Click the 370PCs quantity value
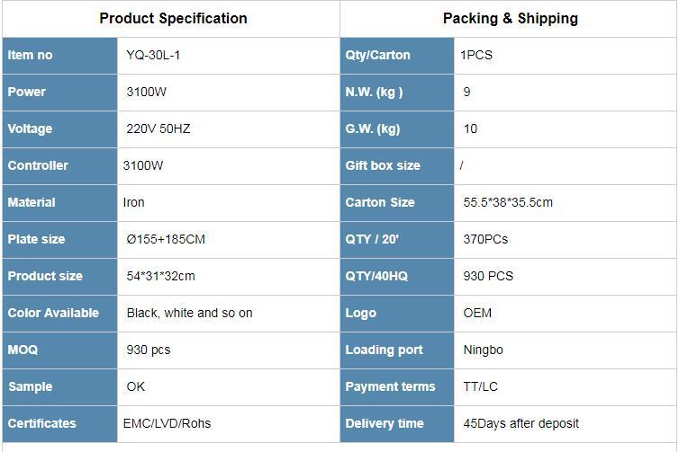Image resolution: width=679 pixels, height=452 pixels. (485, 239)
